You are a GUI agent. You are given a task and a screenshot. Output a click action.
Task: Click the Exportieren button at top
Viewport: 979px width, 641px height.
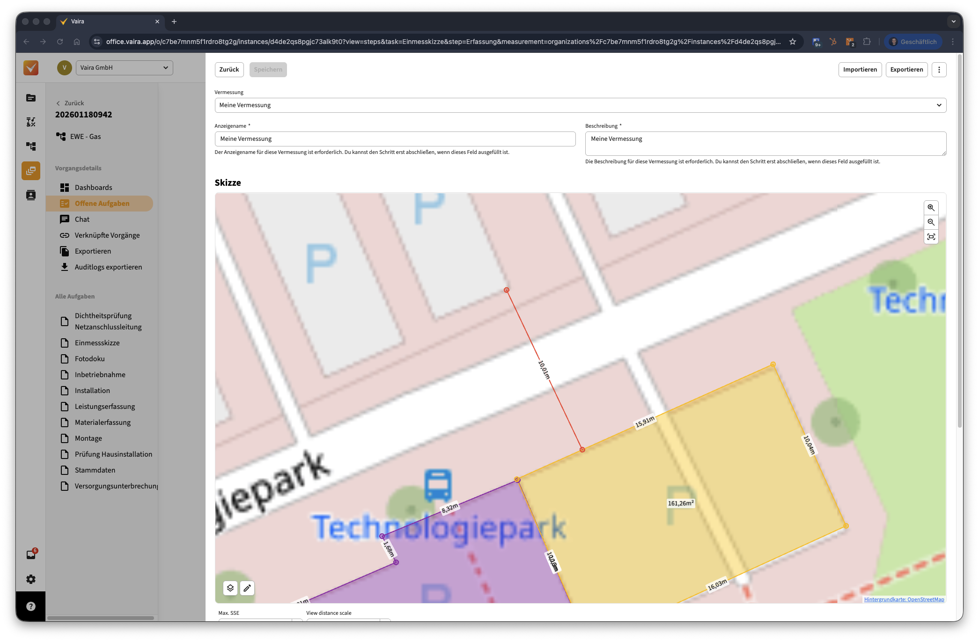[906, 70]
